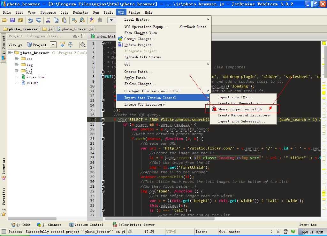Open the Structure side tool window
The width and height of the screenshot is (327, 236).
[4, 168]
